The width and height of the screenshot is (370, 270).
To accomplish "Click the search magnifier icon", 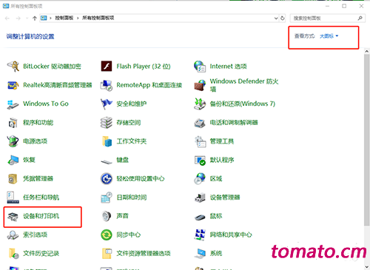I will click(360, 18).
